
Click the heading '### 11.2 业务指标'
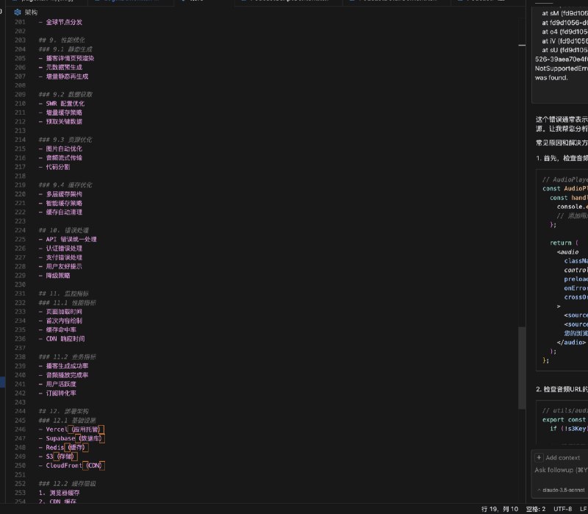coord(67,357)
